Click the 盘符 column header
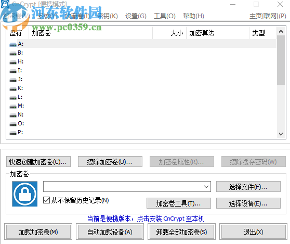 18,33
